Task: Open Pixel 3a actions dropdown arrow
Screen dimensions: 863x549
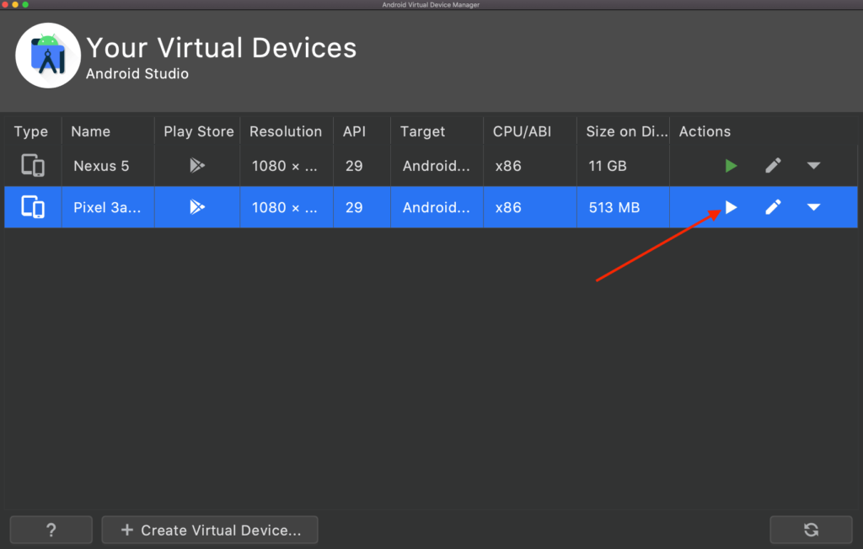Action: coord(813,207)
